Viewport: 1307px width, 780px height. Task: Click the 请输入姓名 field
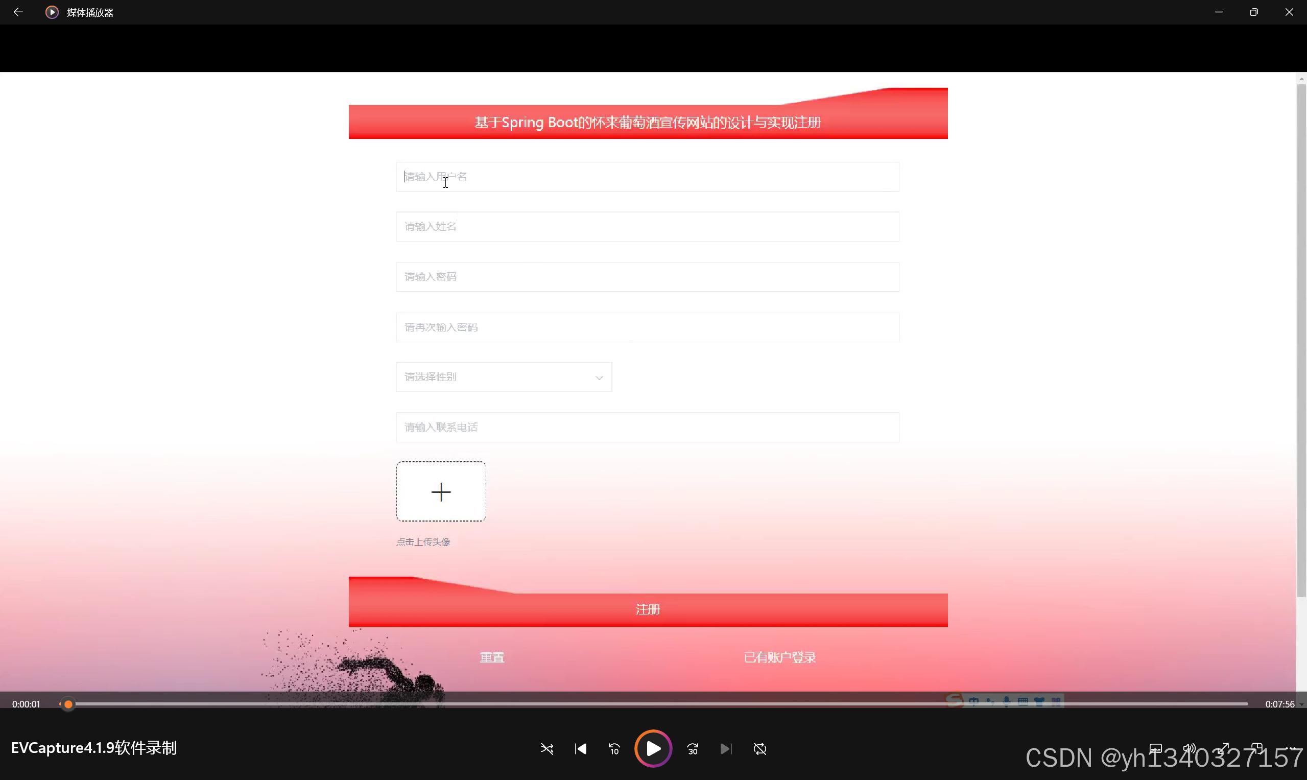647,226
